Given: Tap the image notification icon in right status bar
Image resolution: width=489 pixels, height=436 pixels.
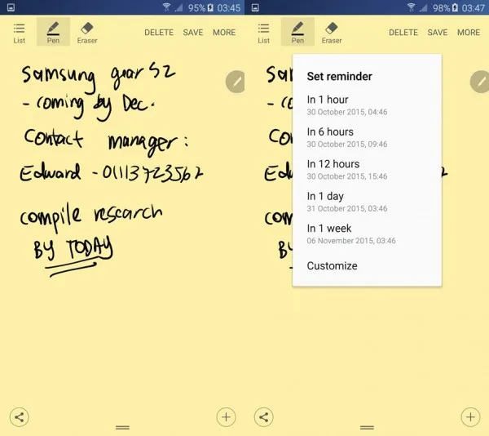Looking at the screenshot, I should pyautogui.click(x=255, y=7).
